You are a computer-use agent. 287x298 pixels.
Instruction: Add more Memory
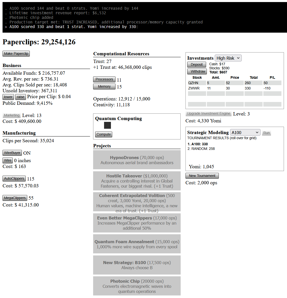pos(104,87)
